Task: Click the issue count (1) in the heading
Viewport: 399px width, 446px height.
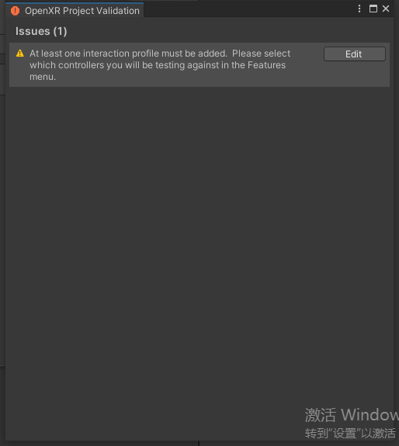Action: (60, 31)
